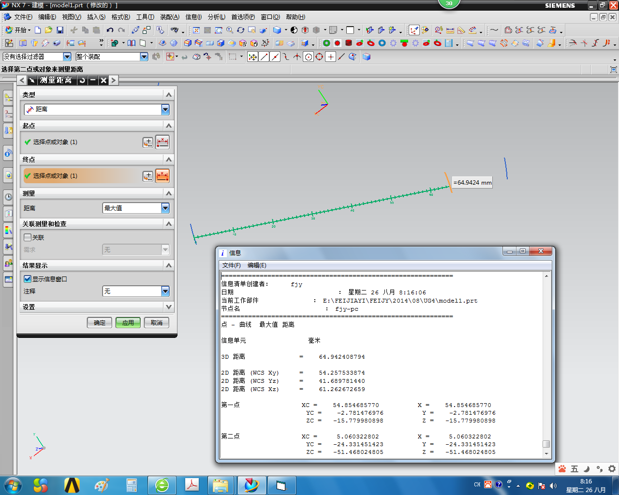Toggle the 显示信息窗口 checkbox
This screenshot has height=495, width=619.
point(28,279)
